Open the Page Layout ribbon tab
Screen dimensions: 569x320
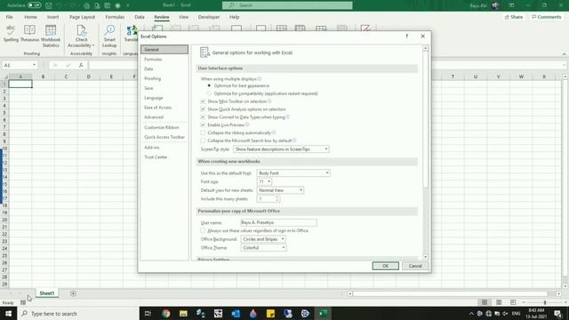[x=82, y=17]
